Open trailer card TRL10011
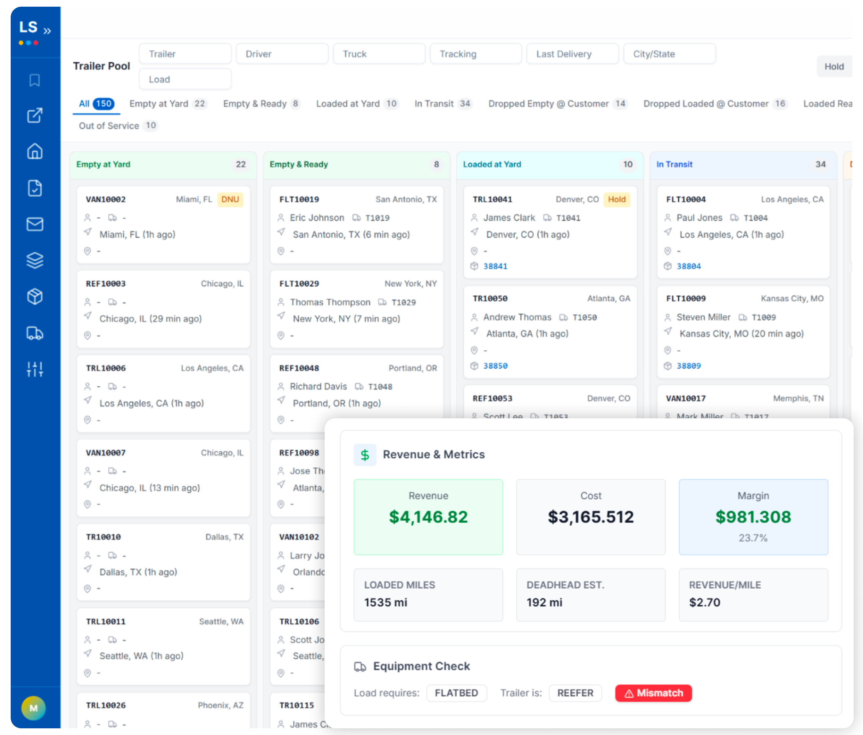This screenshot has width=863, height=735. (x=163, y=647)
